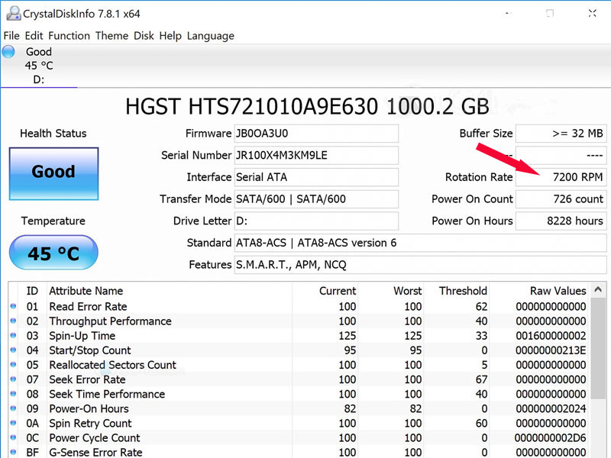
Task: Click the CrystalDiskInfo icon in the title bar
Action: click(12, 13)
